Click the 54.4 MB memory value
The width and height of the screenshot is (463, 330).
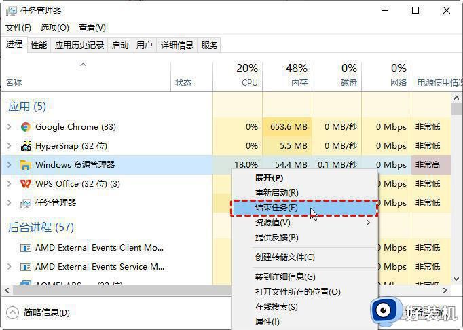[x=291, y=164]
